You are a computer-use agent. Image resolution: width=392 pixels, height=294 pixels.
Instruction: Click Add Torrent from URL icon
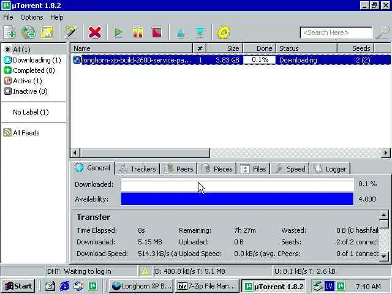pyautogui.click(x=28, y=32)
